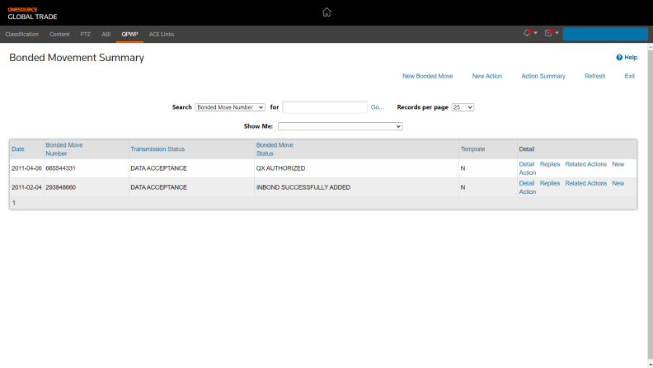Switch to the Classification tab
653x368 pixels.
click(x=22, y=34)
